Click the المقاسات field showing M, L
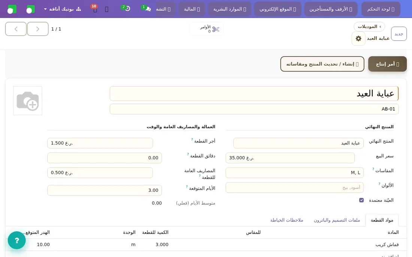This screenshot has width=412, height=257. coord(294,172)
